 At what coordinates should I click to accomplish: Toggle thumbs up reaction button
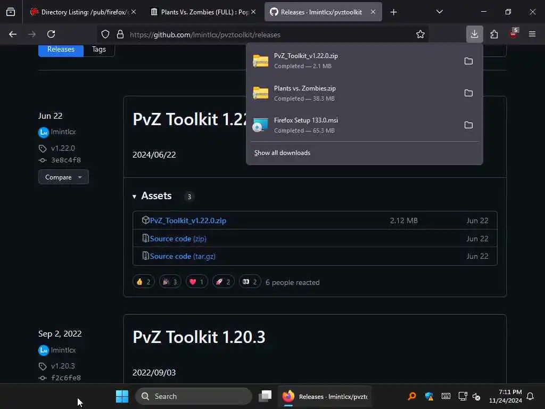[x=144, y=282]
